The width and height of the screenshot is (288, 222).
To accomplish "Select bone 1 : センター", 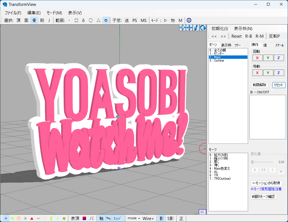I will [228, 54].
